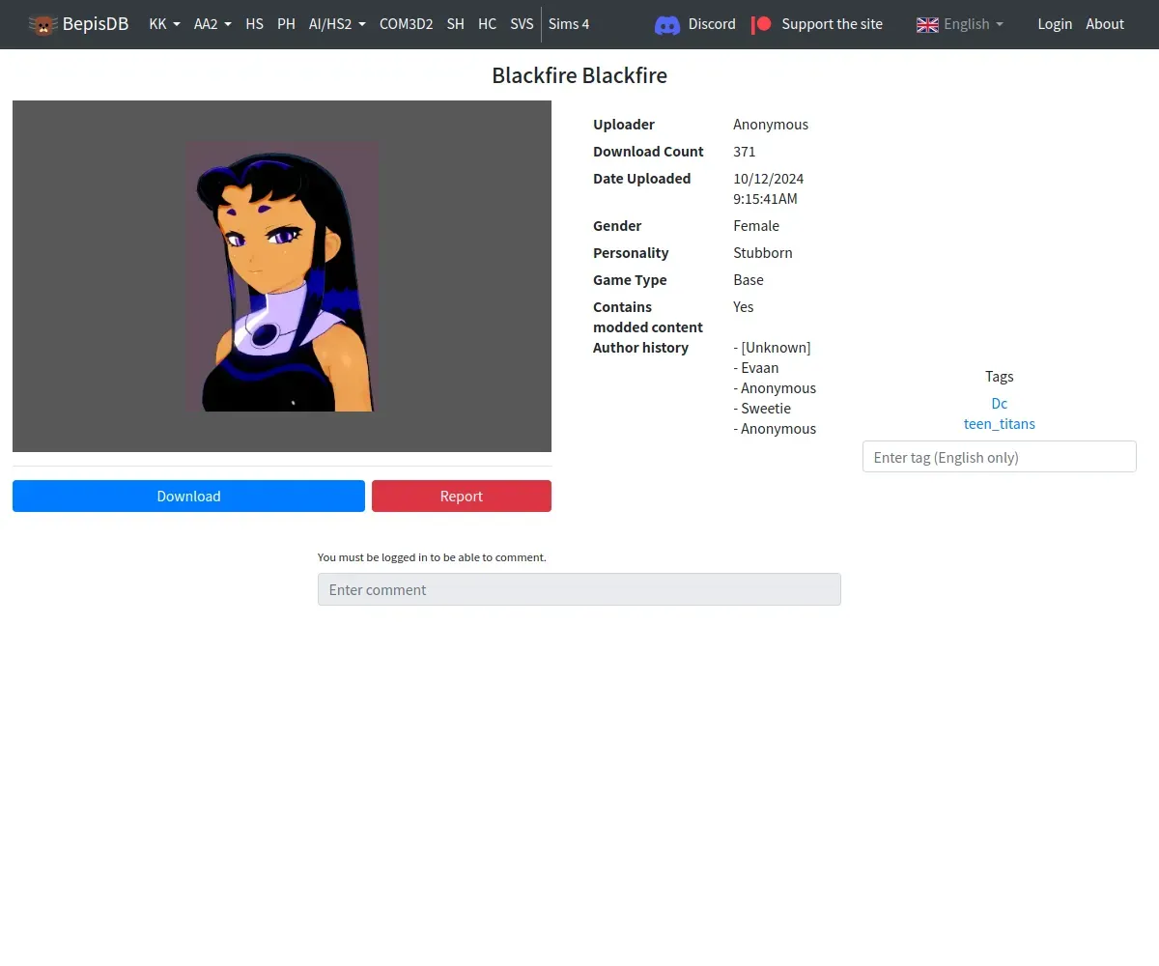
Task: Click the Author history label
Action: 640,348
